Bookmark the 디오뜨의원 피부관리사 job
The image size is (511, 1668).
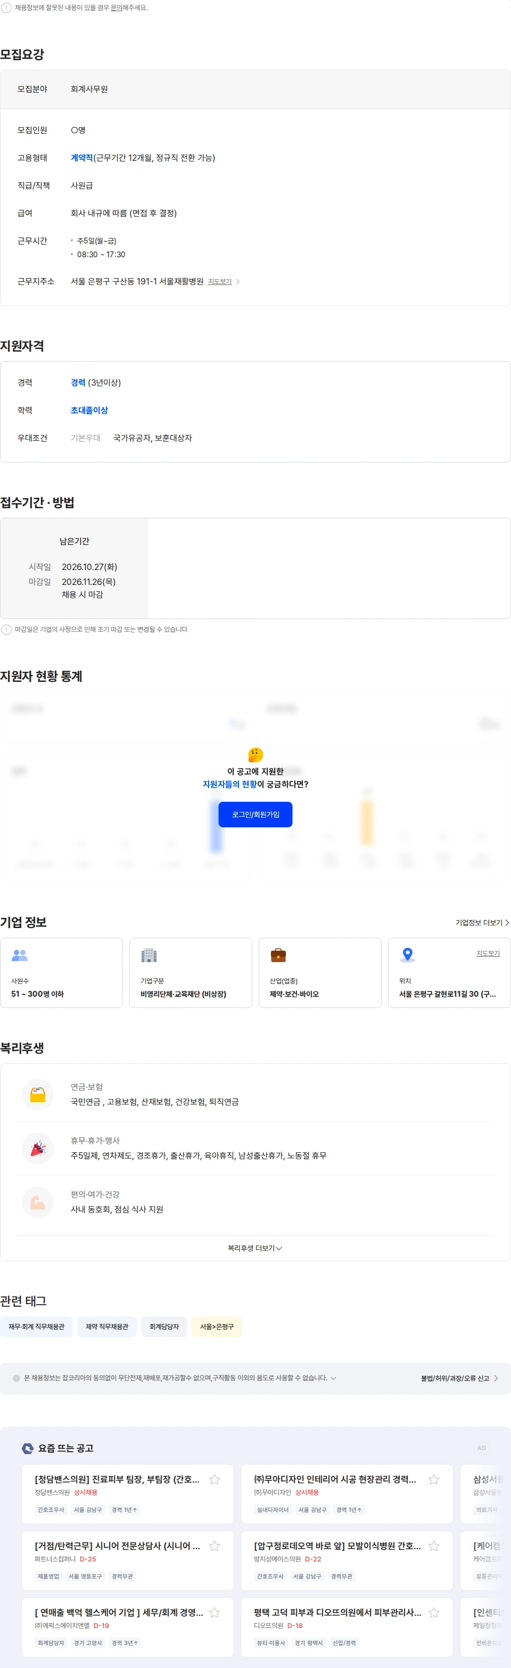(x=434, y=1612)
